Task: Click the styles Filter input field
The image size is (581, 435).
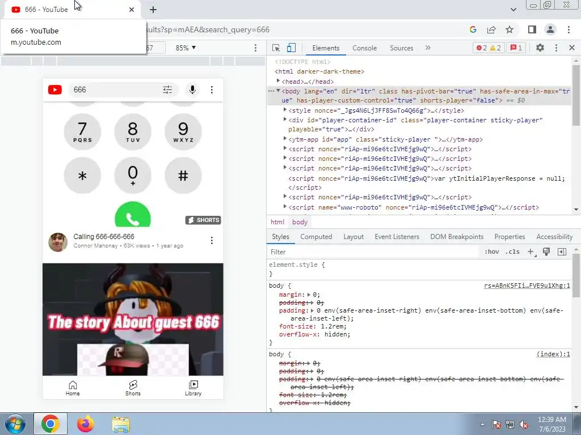Action: pos(373,252)
